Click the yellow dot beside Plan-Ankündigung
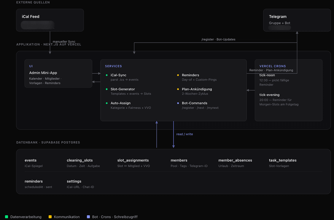The image size is (334, 220). pos(178,89)
